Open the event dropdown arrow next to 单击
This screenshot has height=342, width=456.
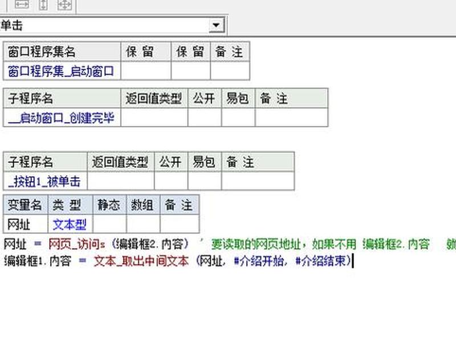216,25
